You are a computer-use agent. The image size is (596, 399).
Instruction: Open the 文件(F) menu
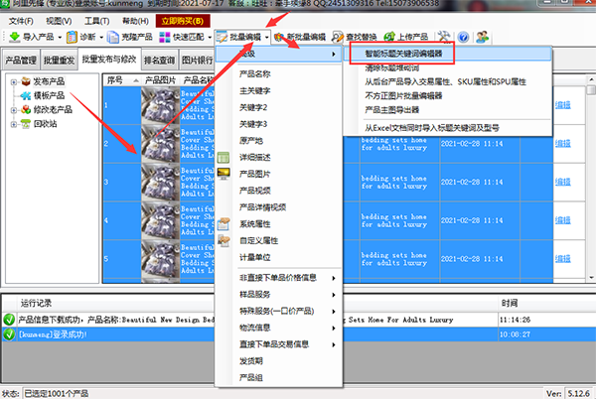[21, 21]
